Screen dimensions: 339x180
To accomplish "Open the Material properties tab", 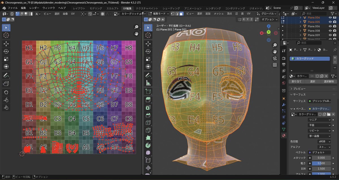I will point(284,135).
